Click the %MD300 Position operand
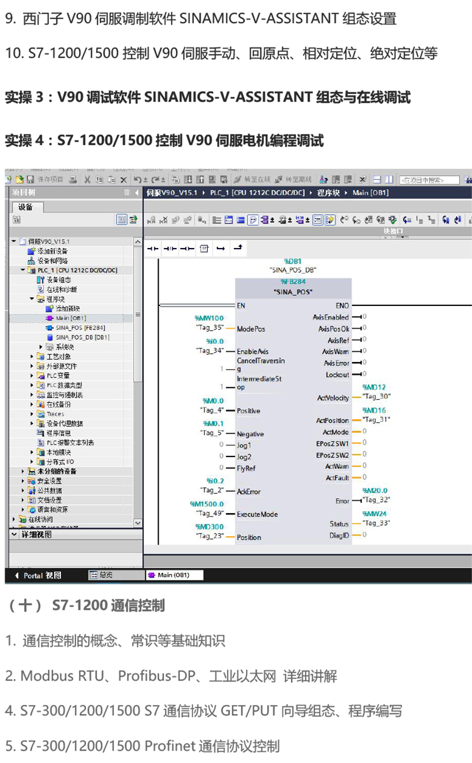Screen dimensions: 472x763 pos(209,526)
